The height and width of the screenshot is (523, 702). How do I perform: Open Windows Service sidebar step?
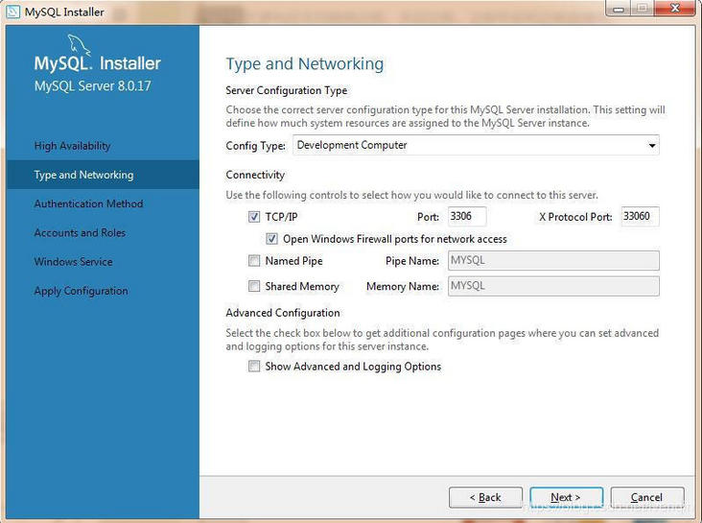pyautogui.click(x=74, y=262)
